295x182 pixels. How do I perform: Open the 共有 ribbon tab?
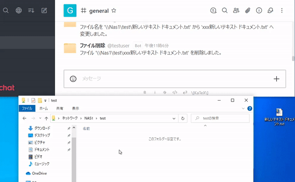point(59,108)
